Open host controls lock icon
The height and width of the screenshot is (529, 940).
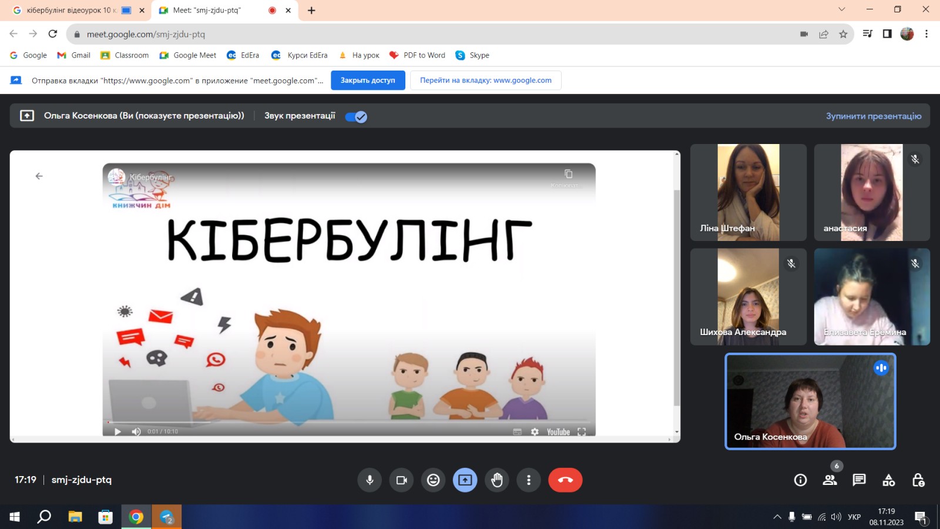point(918,480)
